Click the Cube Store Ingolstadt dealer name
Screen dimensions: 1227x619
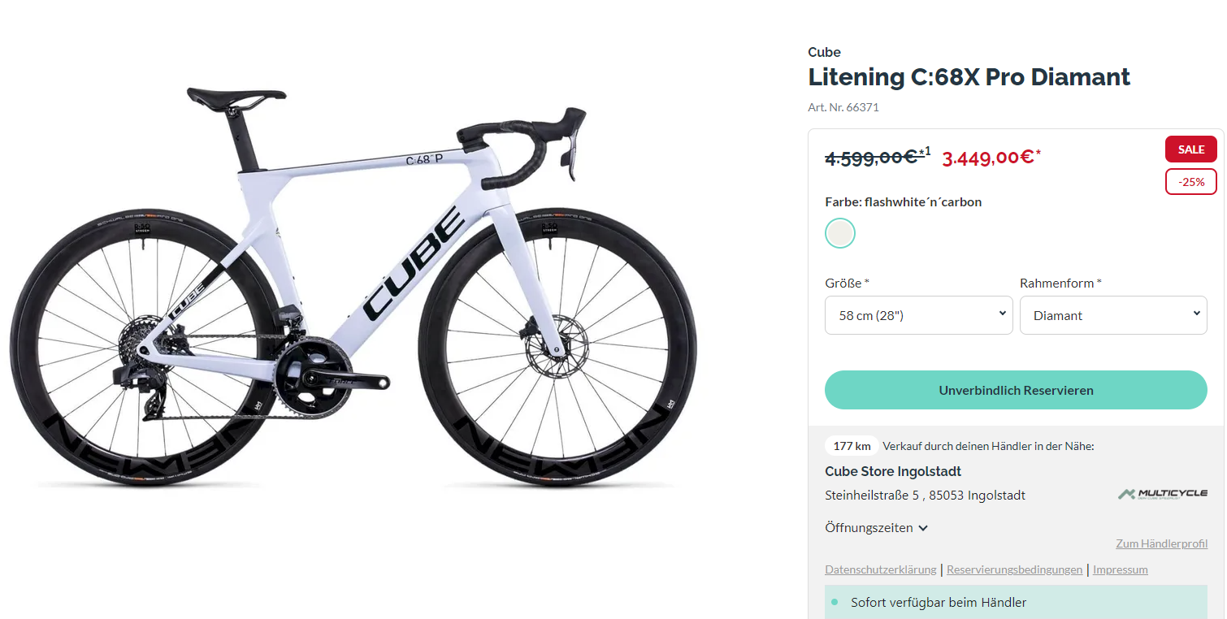click(892, 471)
